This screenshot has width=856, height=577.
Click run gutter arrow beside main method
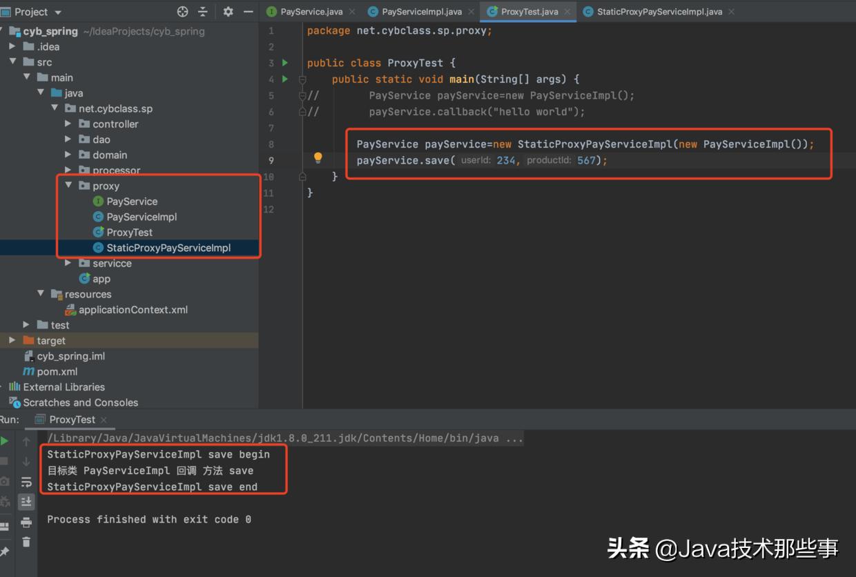(285, 79)
